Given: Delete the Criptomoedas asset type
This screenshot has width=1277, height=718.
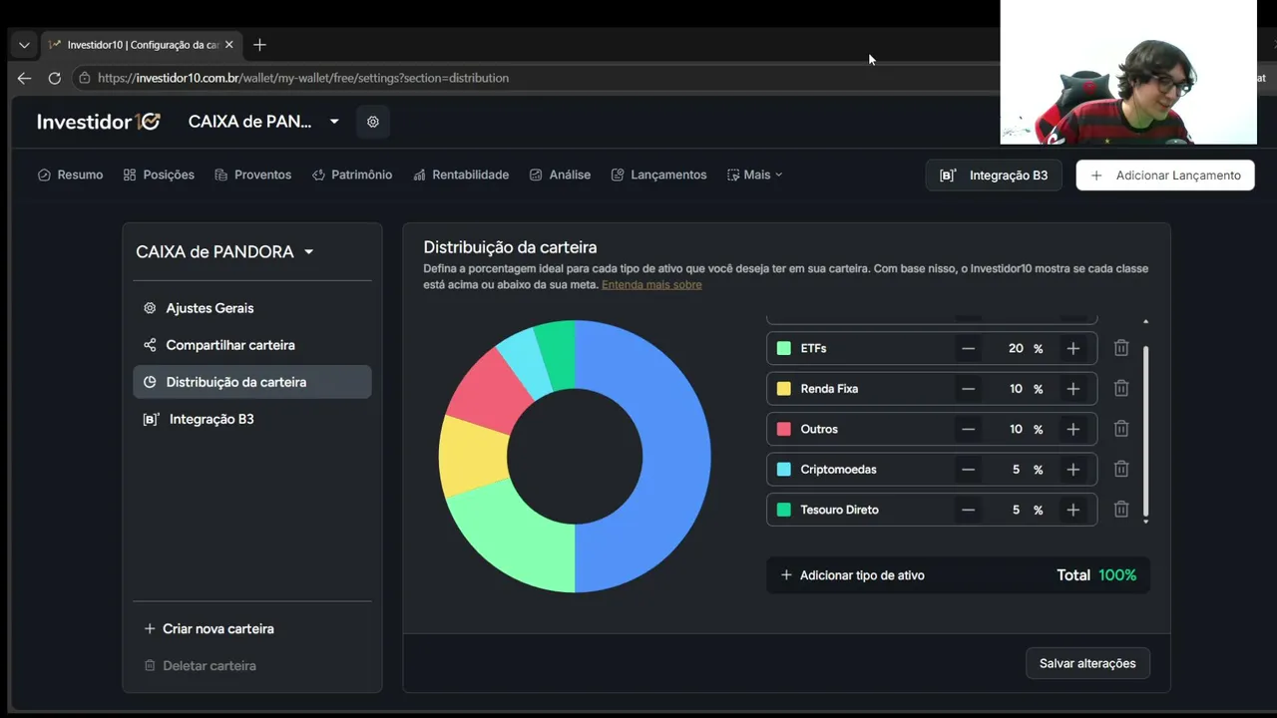Looking at the screenshot, I should click(1121, 470).
